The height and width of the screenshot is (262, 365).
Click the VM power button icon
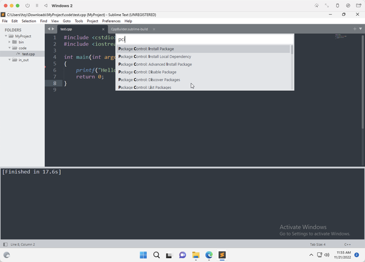coord(27,5)
